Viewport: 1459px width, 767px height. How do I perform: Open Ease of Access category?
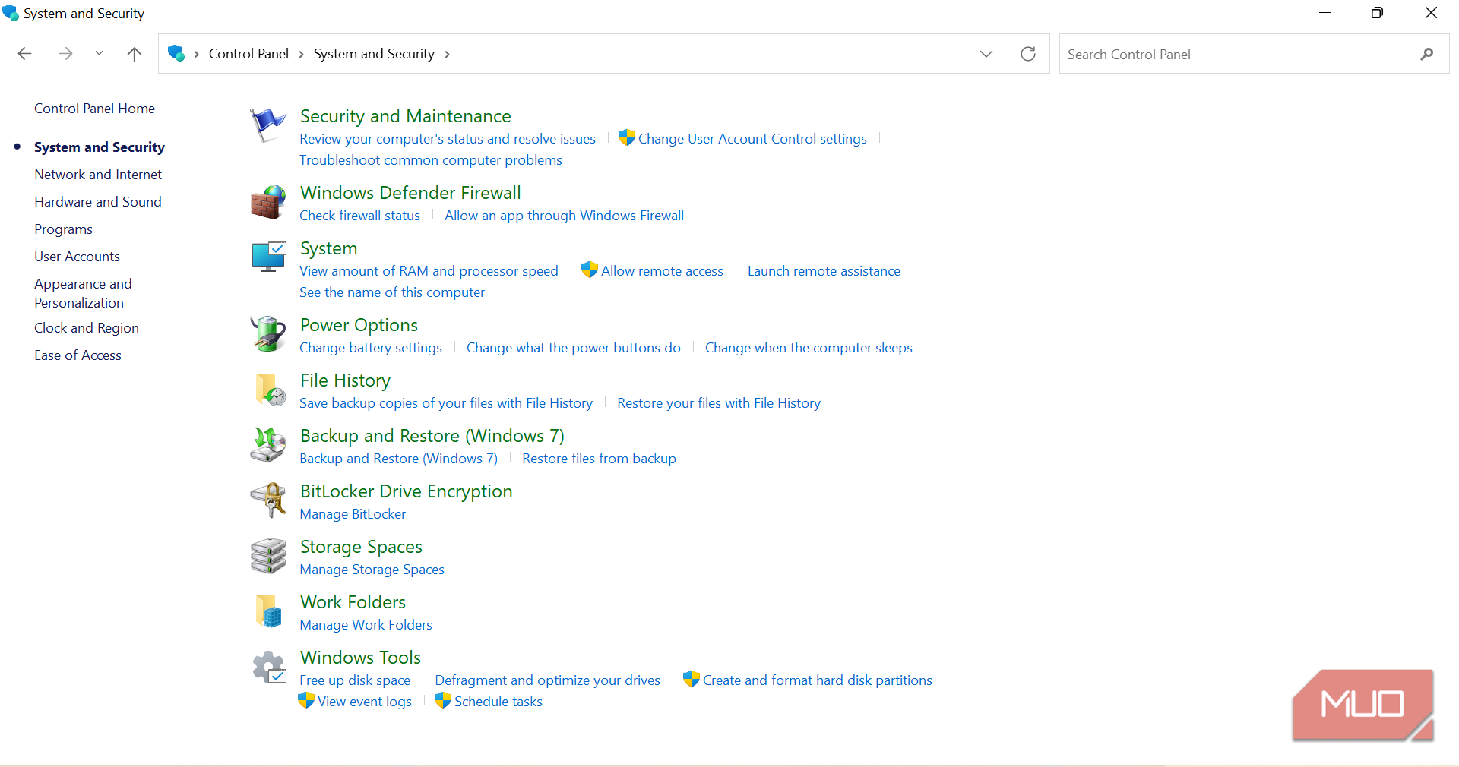click(x=78, y=355)
